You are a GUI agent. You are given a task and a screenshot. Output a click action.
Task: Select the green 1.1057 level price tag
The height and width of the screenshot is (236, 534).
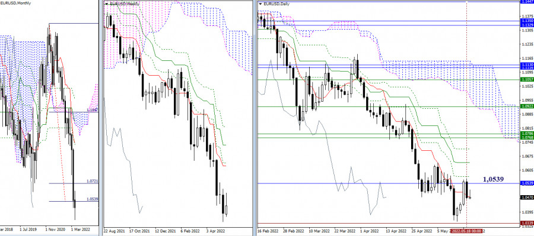[526, 79]
